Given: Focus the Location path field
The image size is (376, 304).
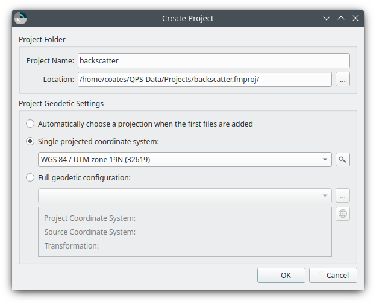Looking at the screenshot, I should 204,79.
